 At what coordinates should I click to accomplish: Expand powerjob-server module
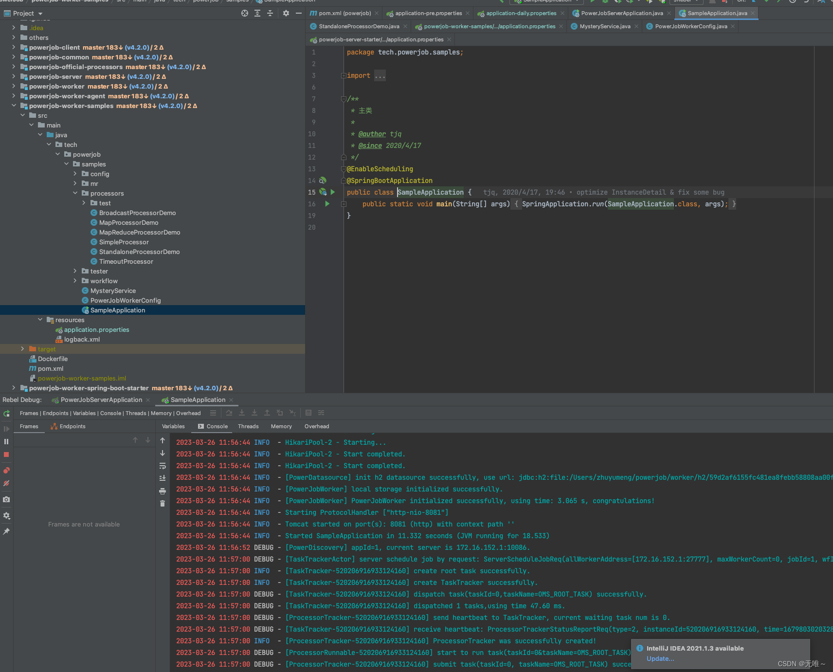pyautogui.click(x=14, y=76)
